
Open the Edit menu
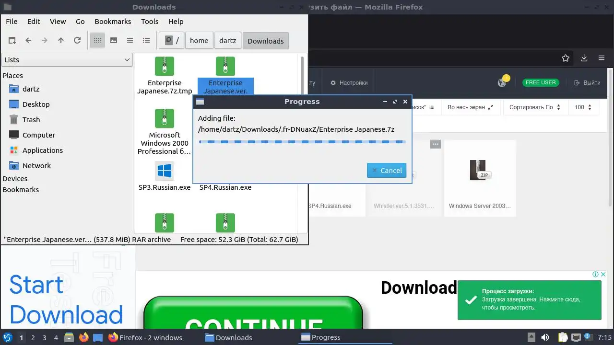pyautogui.click(x=34, y=21)
